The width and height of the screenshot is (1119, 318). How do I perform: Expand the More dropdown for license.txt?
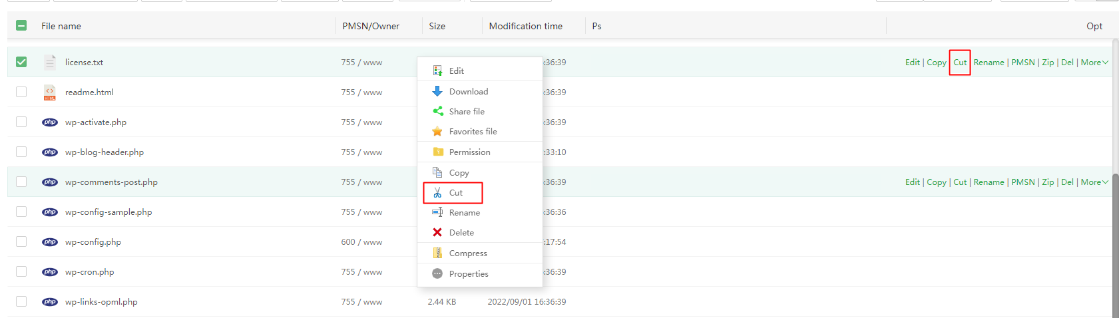pos(1094,62)
